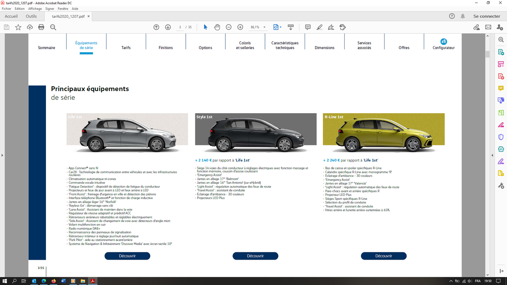Switch to the Accueil tab
The image size is (507, 285).
11,16
